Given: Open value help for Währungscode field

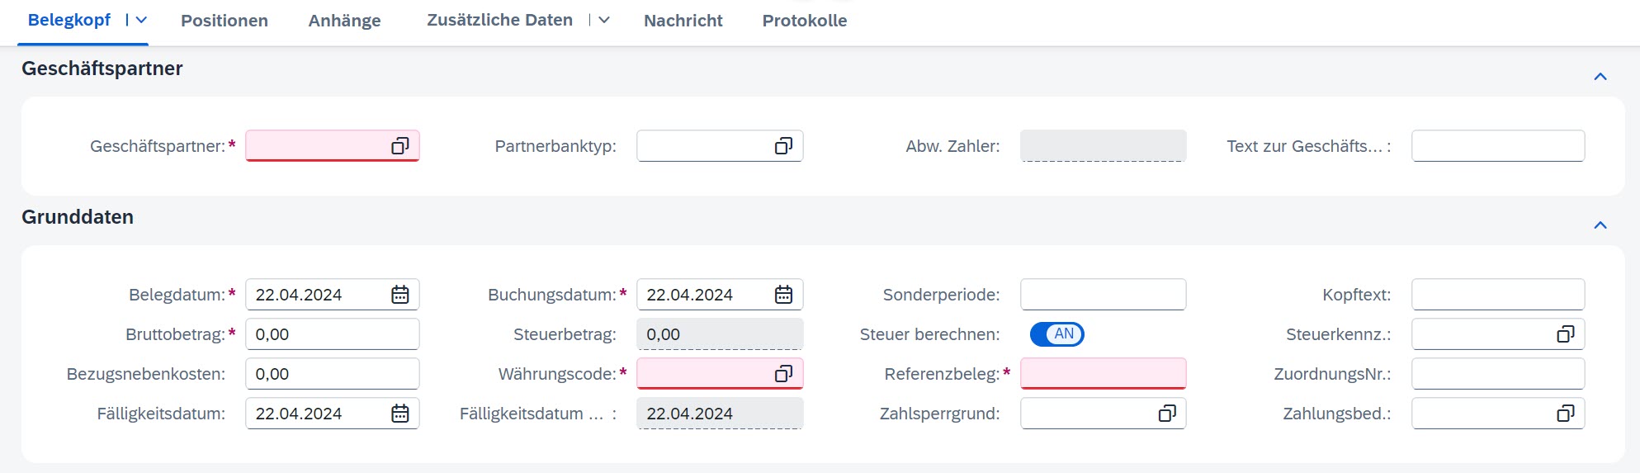Looking at the screenshot, I should pos(783,374).
